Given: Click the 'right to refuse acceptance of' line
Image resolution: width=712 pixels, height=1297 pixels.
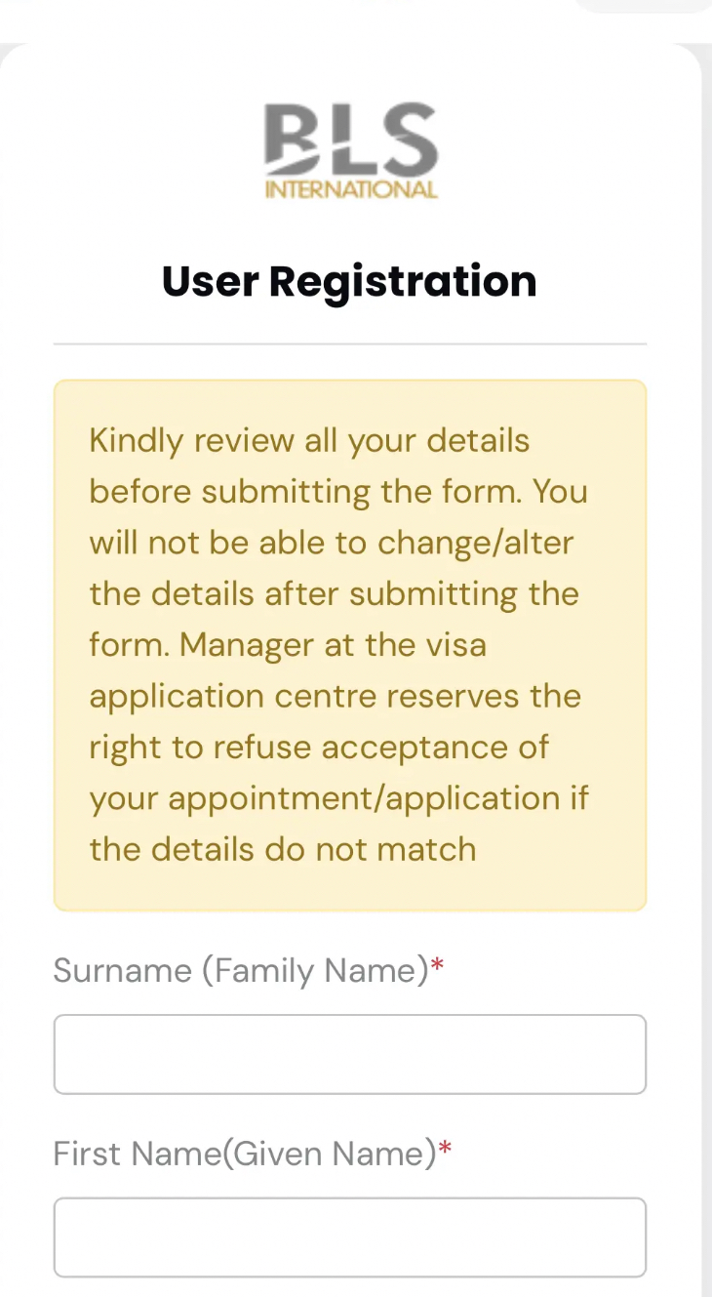Looking at the screenshot, I should (x=320, y=748).
